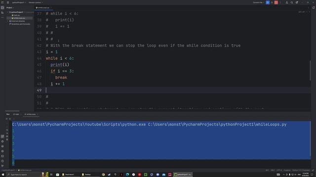The image size is (316, 177).
Task: Switch to the whileLoops run tab
Action: [31, 114]
